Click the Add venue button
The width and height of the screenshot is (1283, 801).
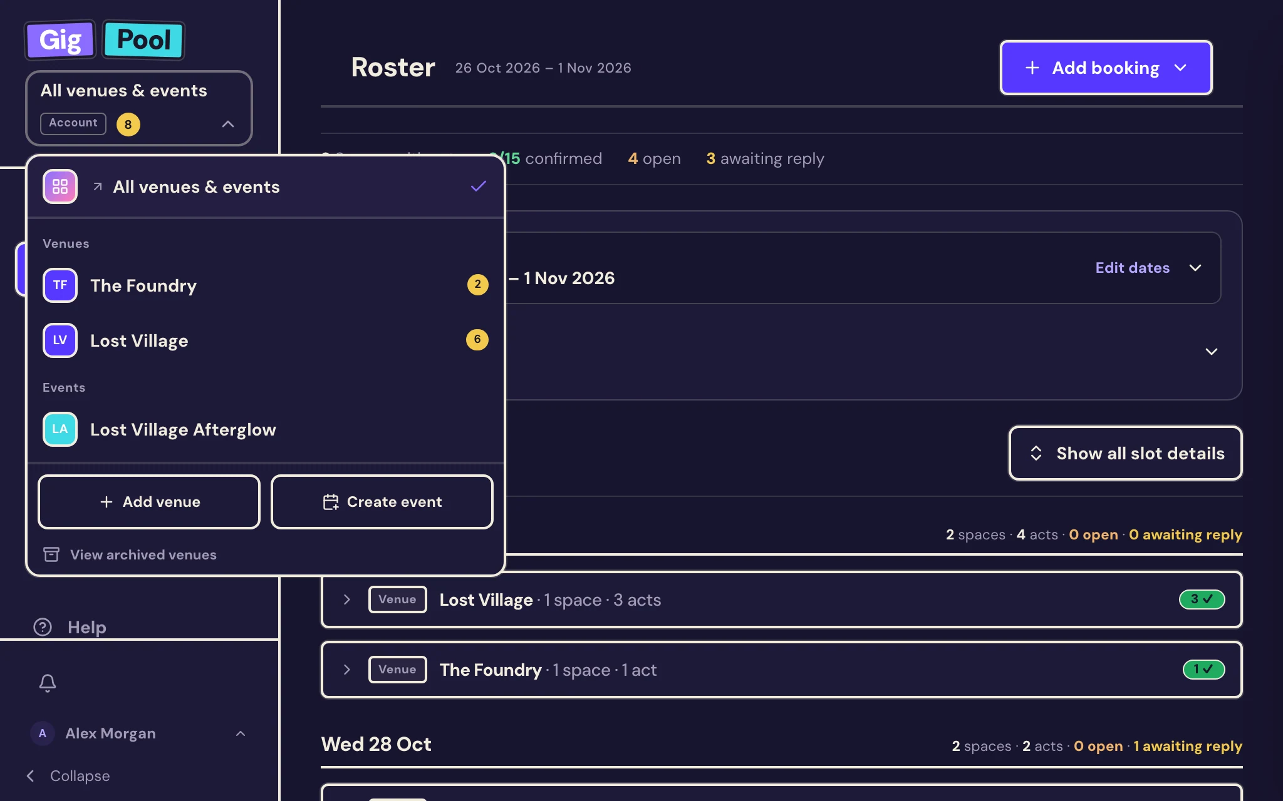[x=149, y=502]
